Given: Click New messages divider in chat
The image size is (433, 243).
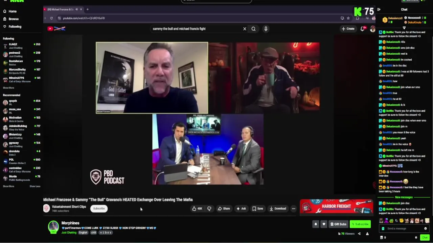Looking at the screenshot, I should (x=404, y=197).
